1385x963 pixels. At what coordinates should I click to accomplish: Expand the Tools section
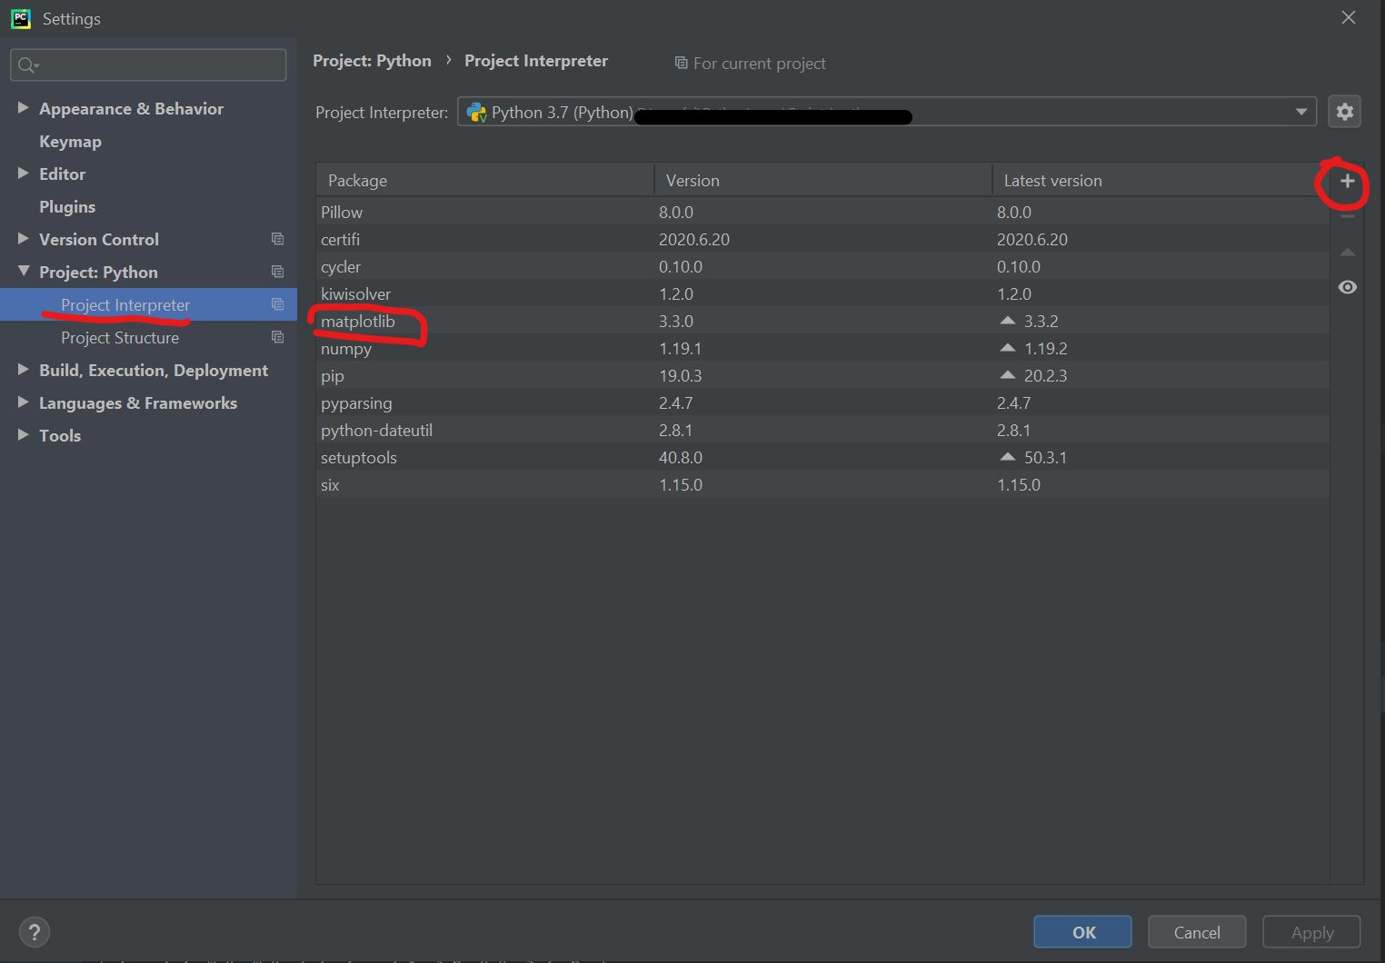[x=23, y=434]
